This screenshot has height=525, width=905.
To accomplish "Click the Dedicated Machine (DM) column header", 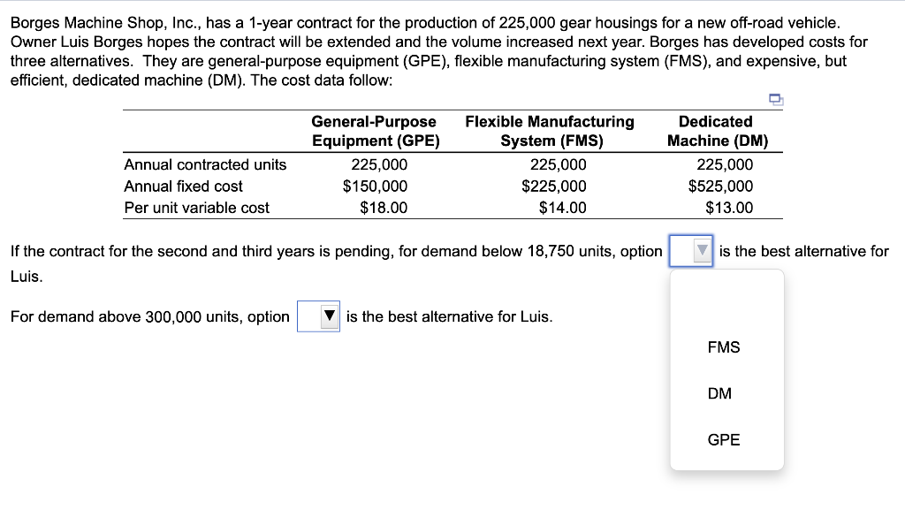I will click(x=716, y=131).
